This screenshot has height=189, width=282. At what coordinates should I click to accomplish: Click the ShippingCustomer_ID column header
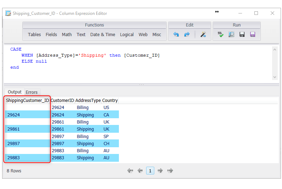27,101
